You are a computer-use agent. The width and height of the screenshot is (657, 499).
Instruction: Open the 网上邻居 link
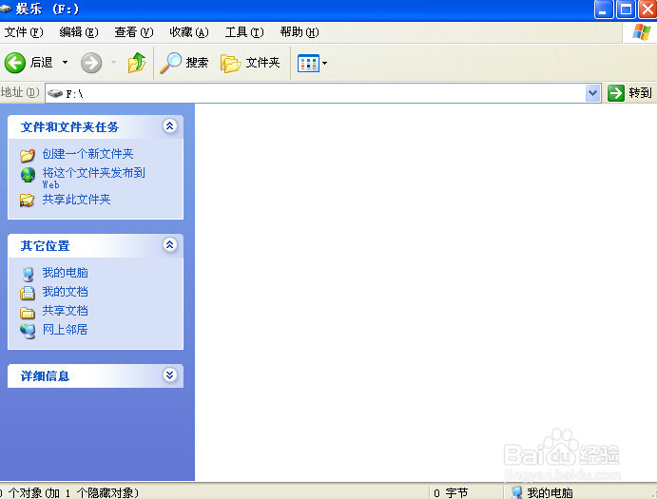click(x=65, y=330)
